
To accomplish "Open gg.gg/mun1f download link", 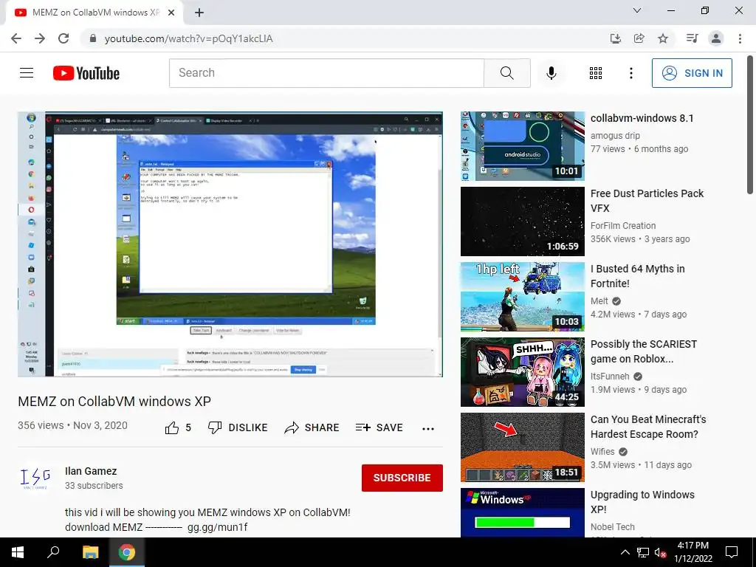I will tap(218, 527).
